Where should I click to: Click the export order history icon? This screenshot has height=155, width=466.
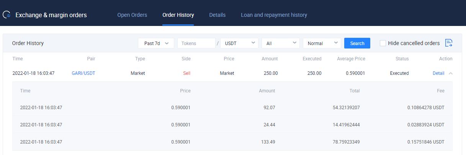pyautogui.click(x=449, y=43)
